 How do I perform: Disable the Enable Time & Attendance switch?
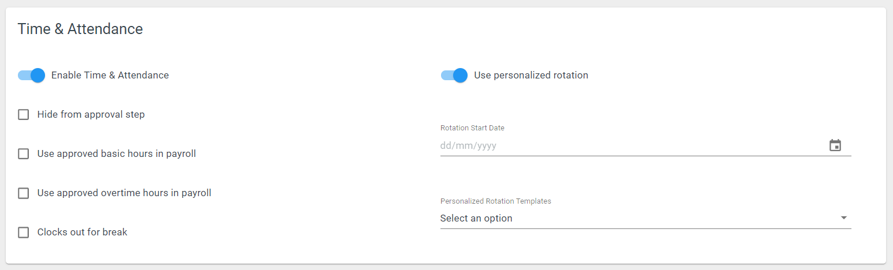pyautogui.click(x=31, y=75)
